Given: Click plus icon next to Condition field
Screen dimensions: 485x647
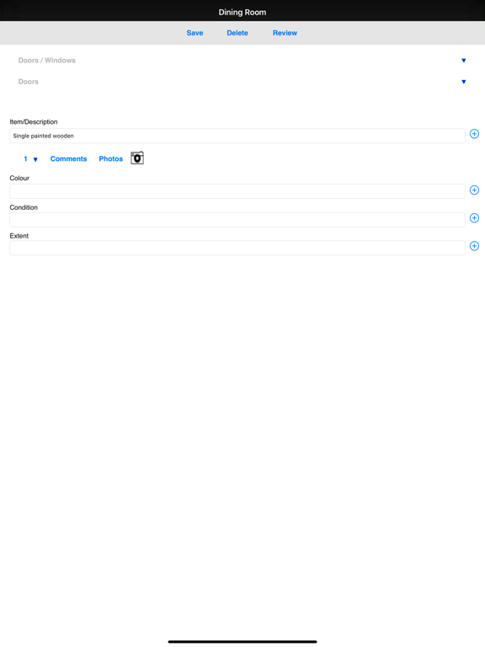Looking at the screenshot, I should pos(474,218).
